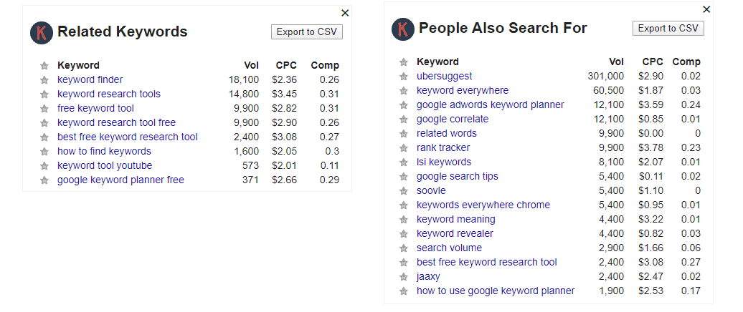Star the 'lsi keywords' entry
The image size is (743, 312).
point(404,162)
